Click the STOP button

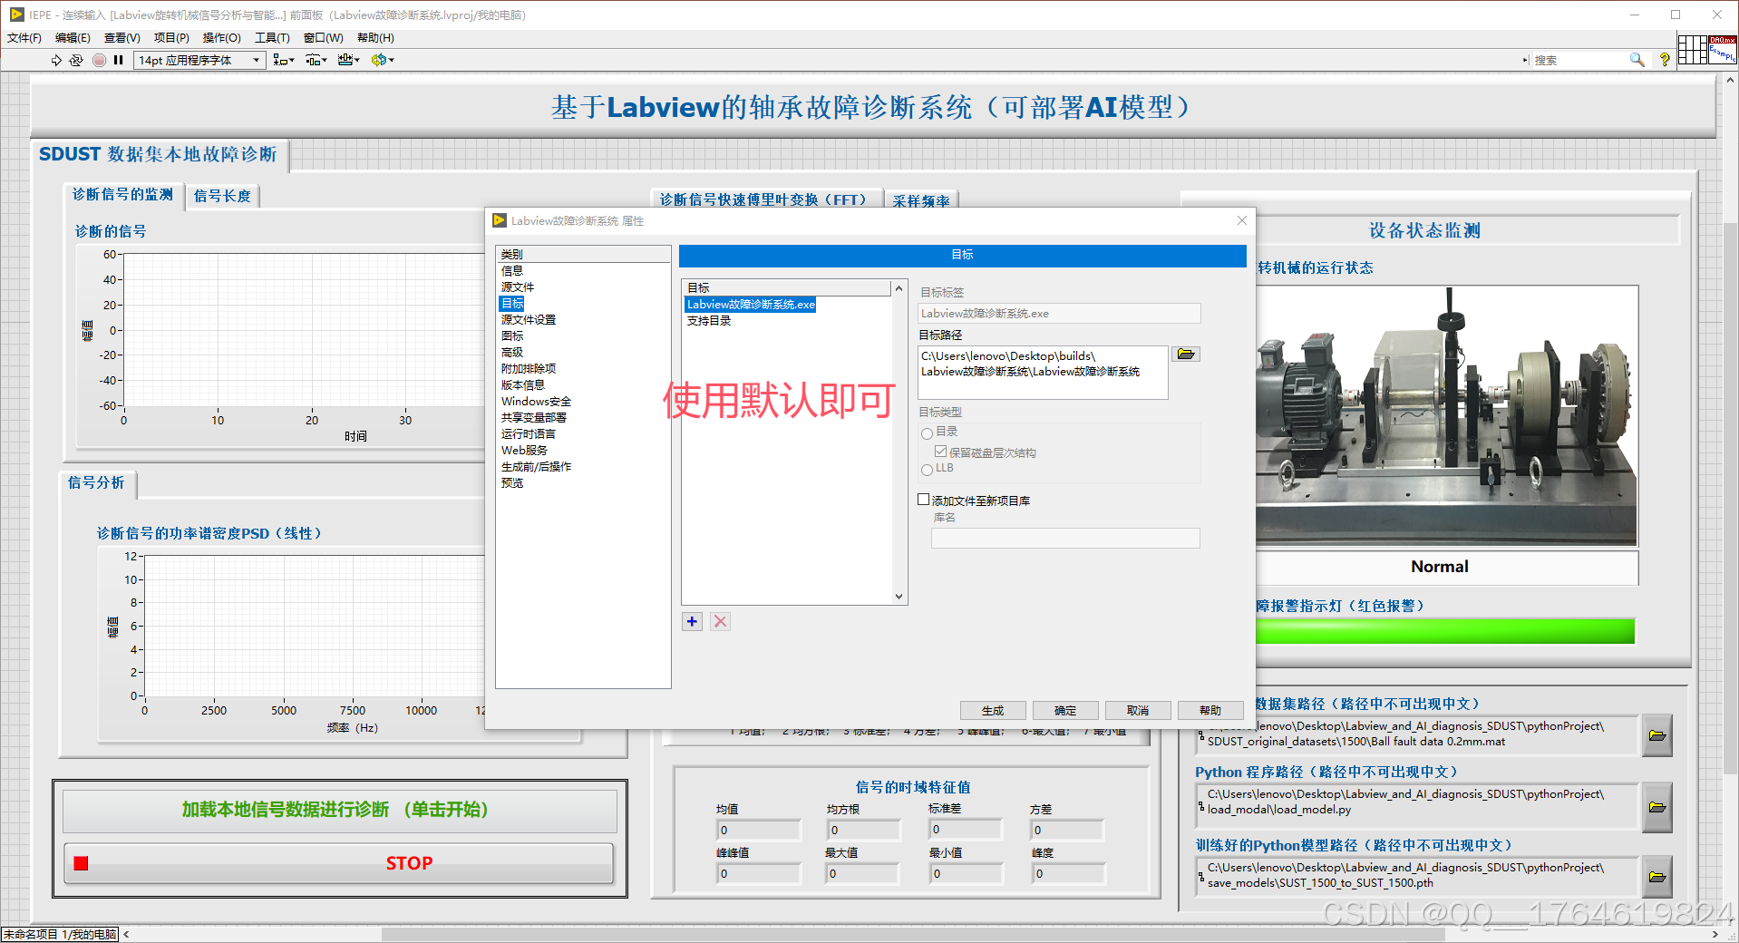point(339,863)
